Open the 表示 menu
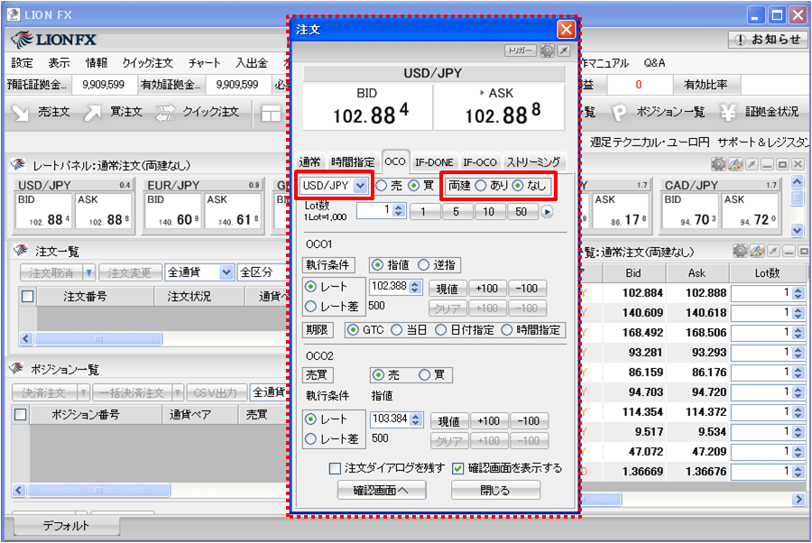This screenshot has height=543, width=812. [59, 63]
